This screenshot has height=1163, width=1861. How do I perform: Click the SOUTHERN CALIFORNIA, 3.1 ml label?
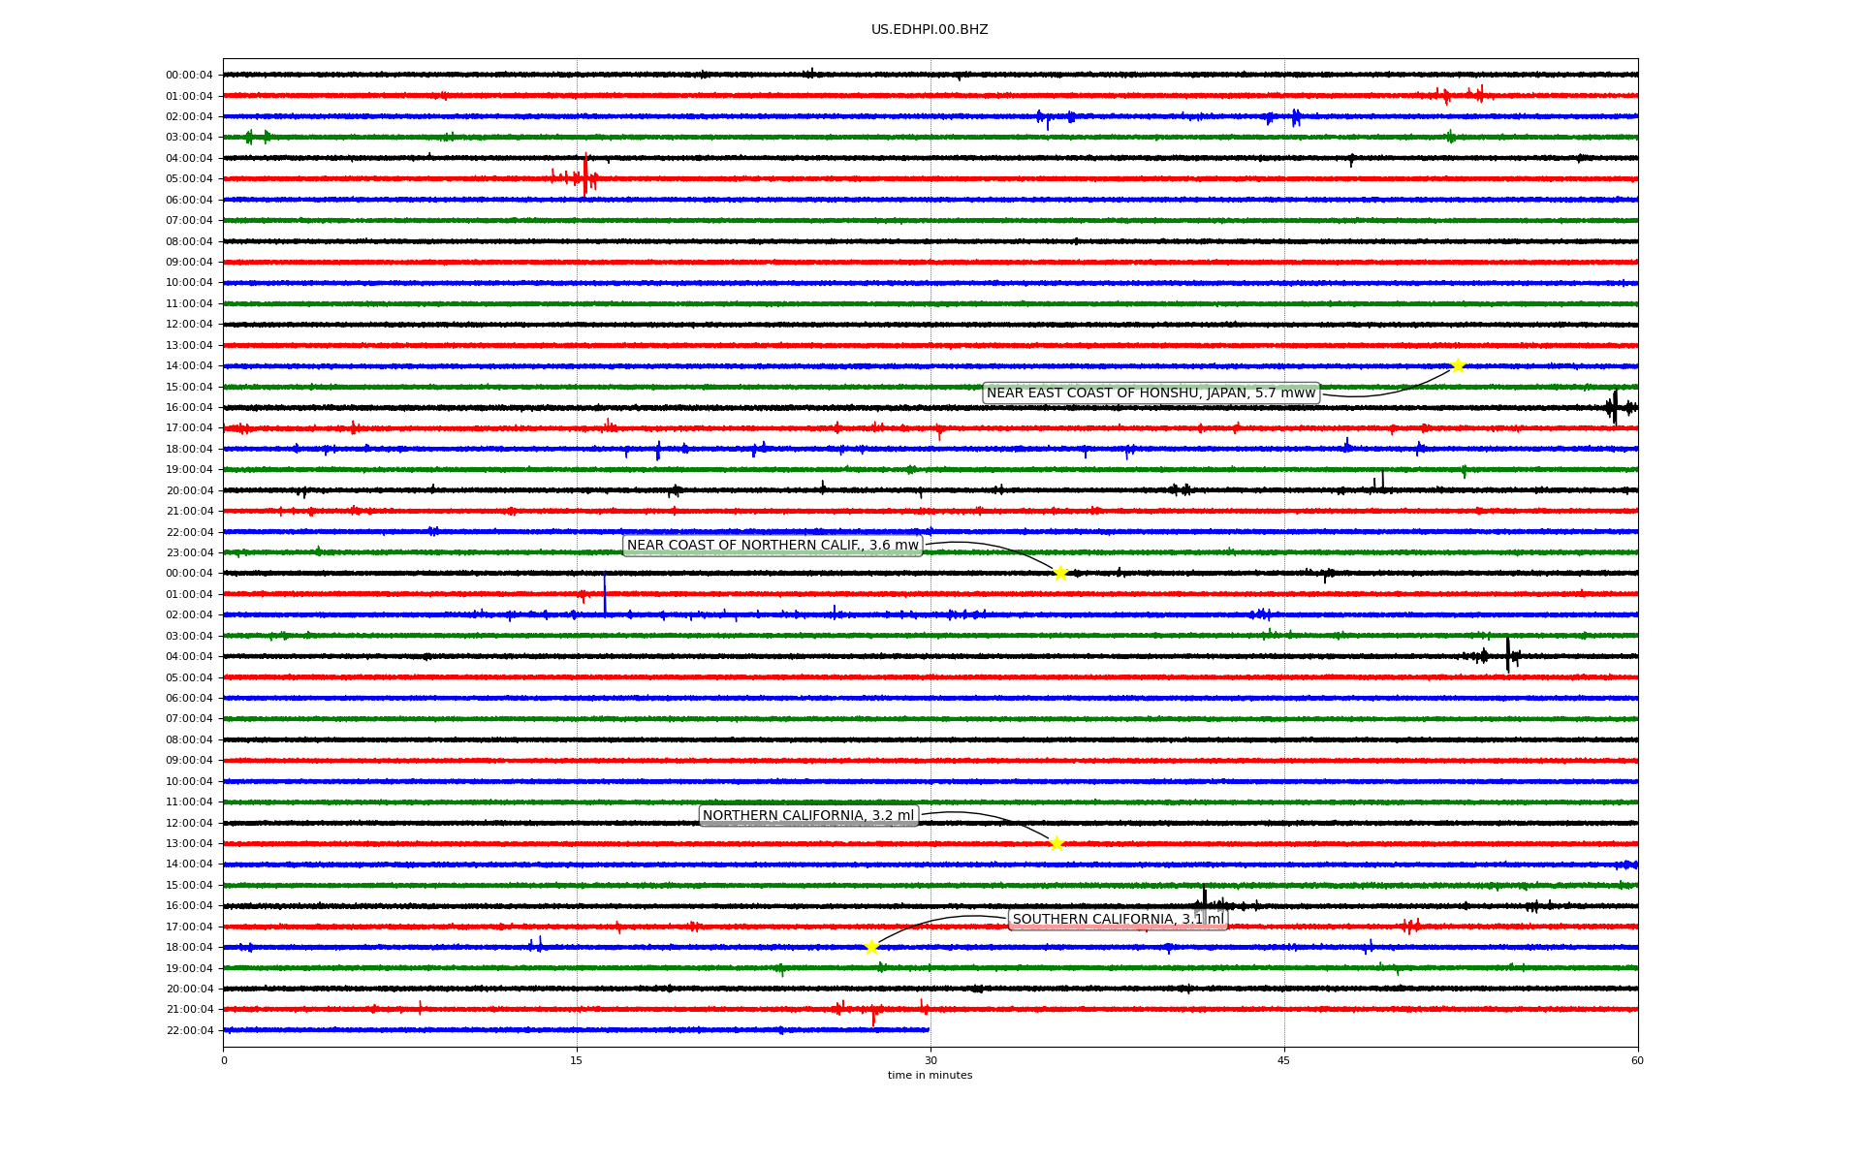tap(1118, 919)
